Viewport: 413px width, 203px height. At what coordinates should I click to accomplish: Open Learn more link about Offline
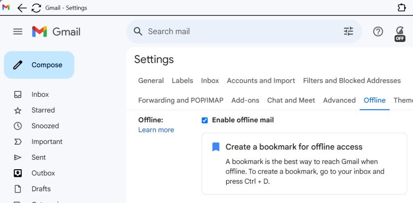coord(156,130)
